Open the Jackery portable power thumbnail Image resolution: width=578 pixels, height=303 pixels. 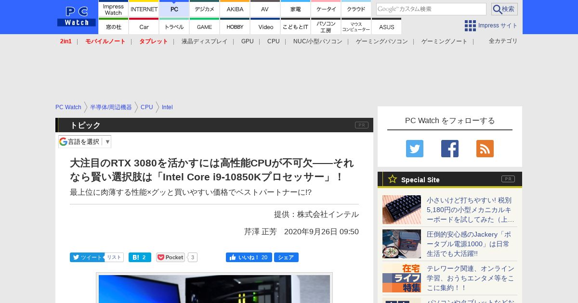point(402,244)
